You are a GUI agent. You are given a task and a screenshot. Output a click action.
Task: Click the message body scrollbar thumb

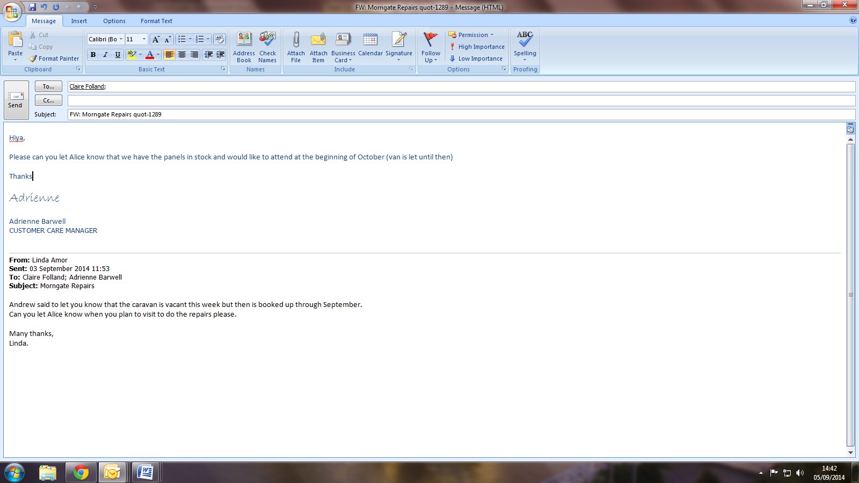[x=850, y=295]
